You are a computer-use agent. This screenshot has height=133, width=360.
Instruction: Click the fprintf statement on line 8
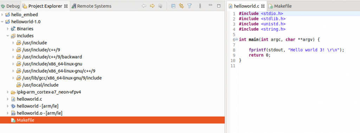[297, 50]
